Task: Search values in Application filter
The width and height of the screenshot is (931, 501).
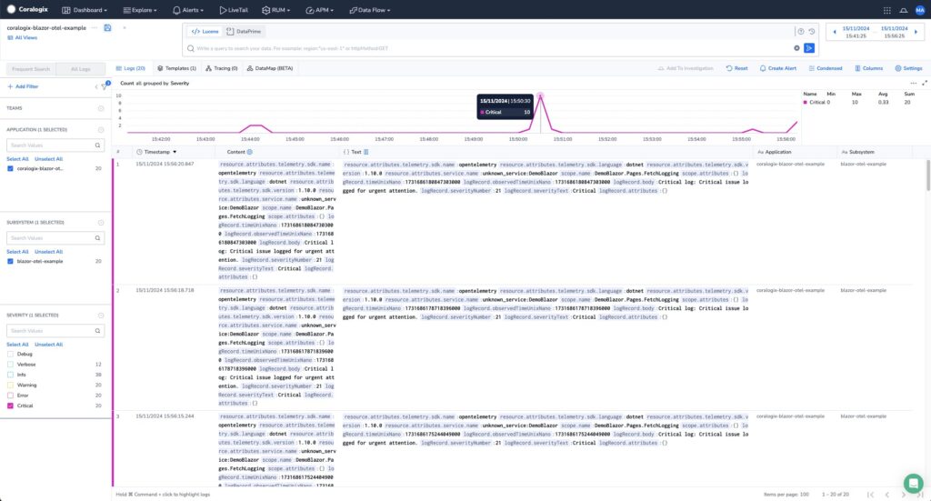Action: (55, 145)
